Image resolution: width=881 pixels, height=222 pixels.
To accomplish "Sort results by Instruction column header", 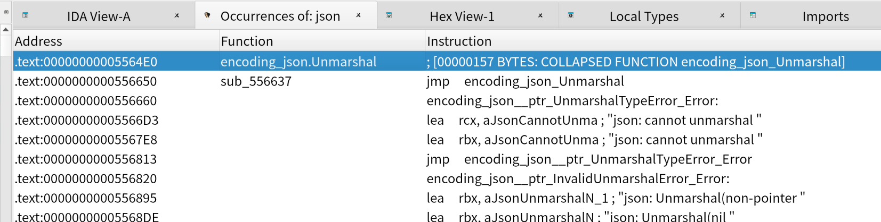I will click(x=459, y=41).
